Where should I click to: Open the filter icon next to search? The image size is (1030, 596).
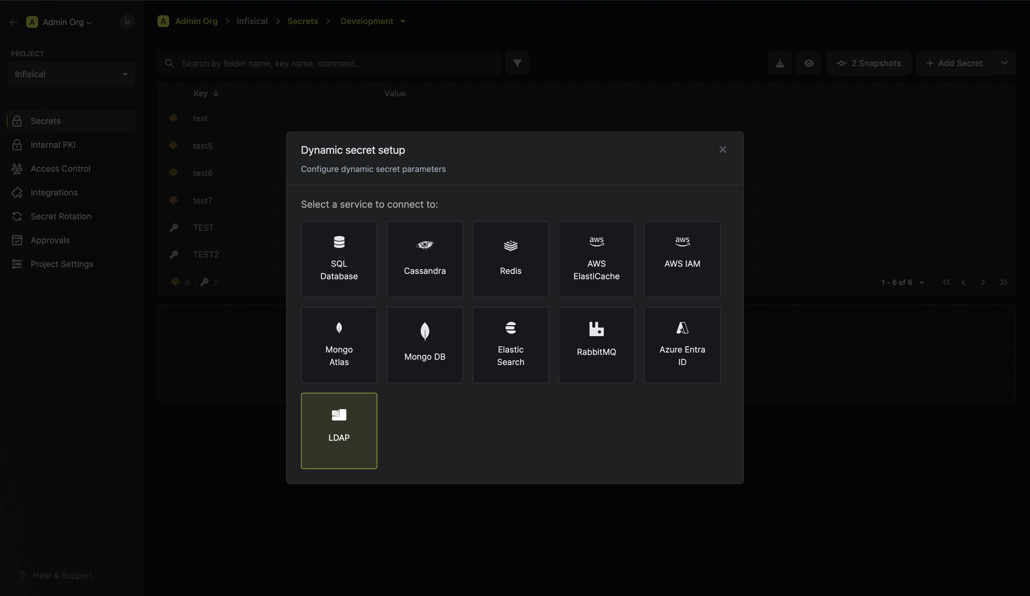[x=517, y=63]
